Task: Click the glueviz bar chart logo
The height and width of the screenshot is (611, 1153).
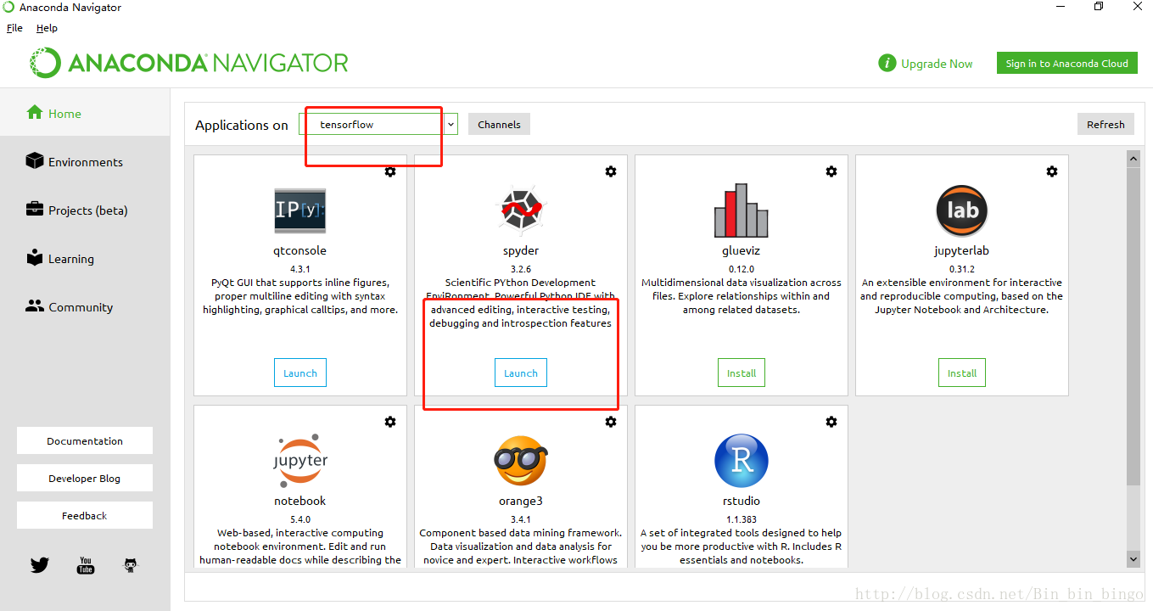Action: click(x=742, y=210)
